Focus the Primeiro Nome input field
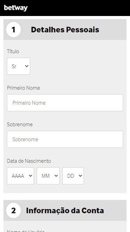The width and height of the screenshot is (130, 232). (x=65, y=103)
